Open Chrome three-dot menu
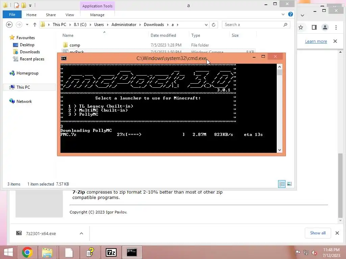The width and height of the screenshot is (346, 259). 336,27
